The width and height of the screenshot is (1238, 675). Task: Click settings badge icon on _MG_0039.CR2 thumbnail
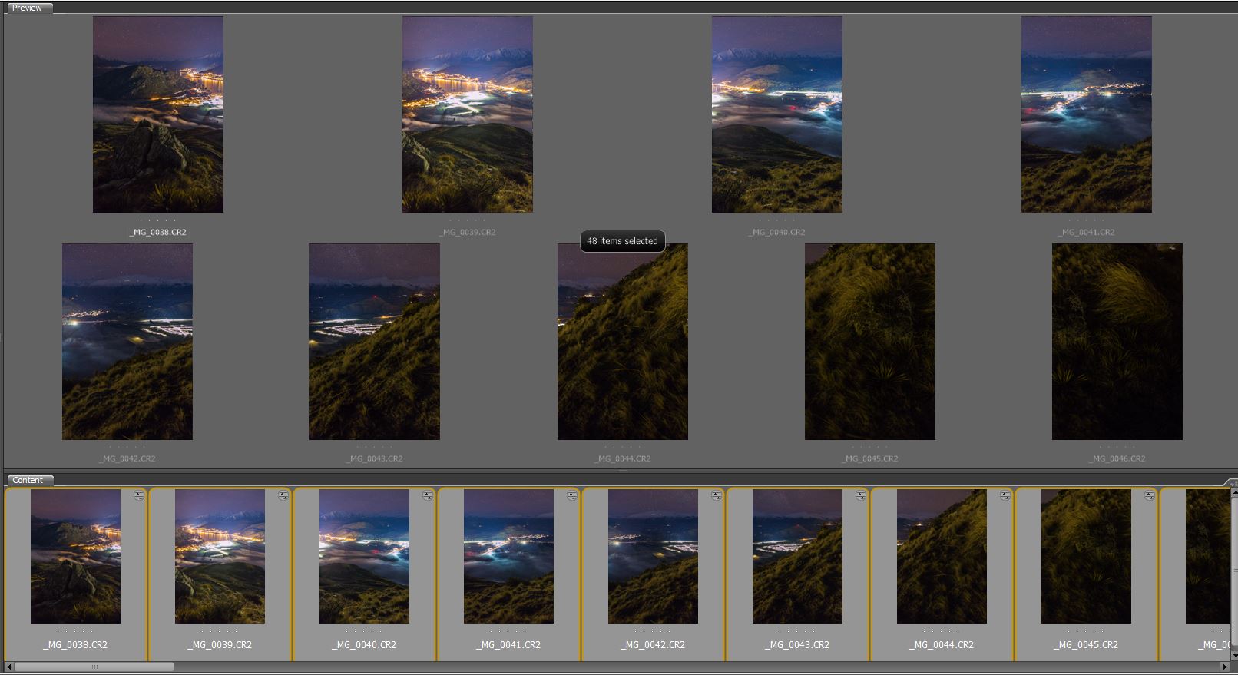[x=283, y=496]
